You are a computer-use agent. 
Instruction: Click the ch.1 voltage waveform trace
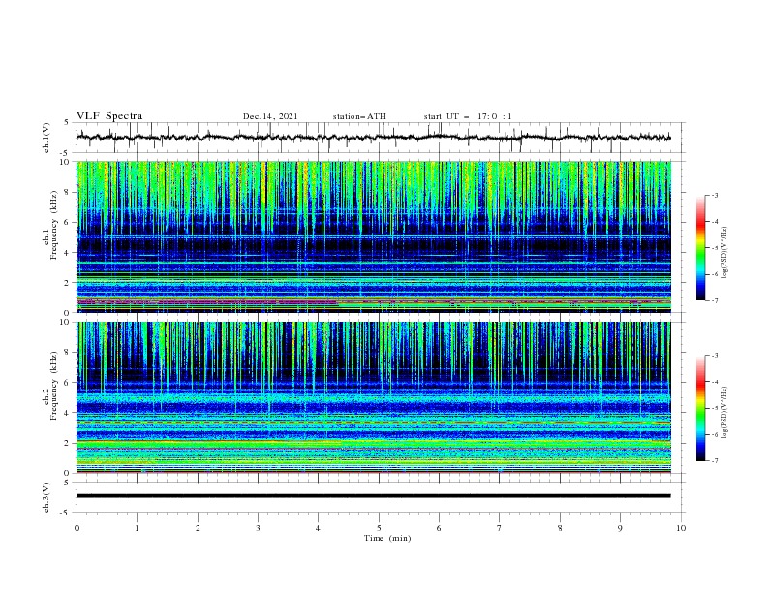click(373, 138)
